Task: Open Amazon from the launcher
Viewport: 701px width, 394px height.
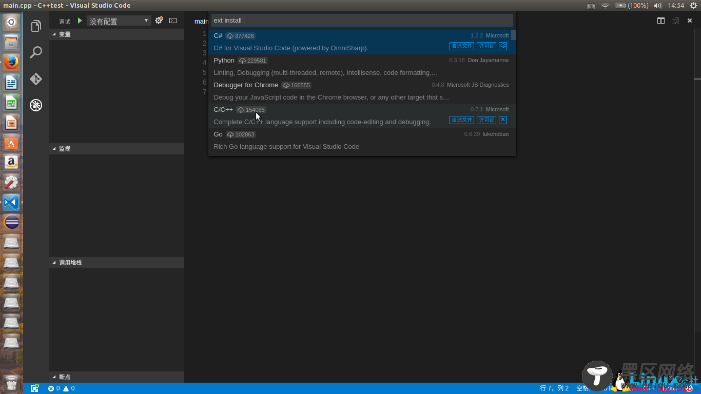Action: click(11, 162)
